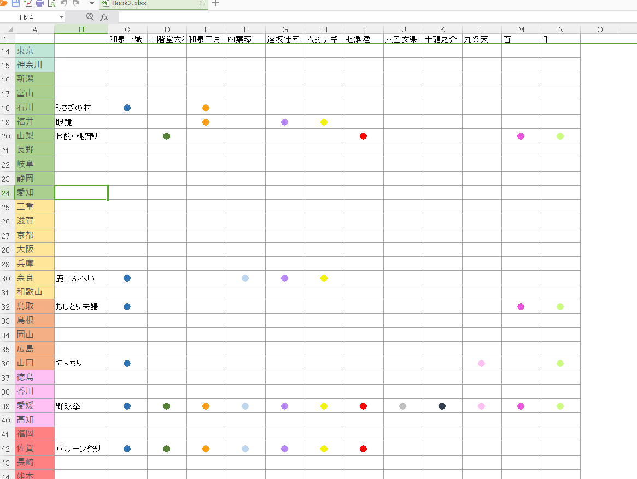This screenshot has height=479, width=637.
Task: Select row 39 header
Action: pyautogui.click(x=7, y=406)
